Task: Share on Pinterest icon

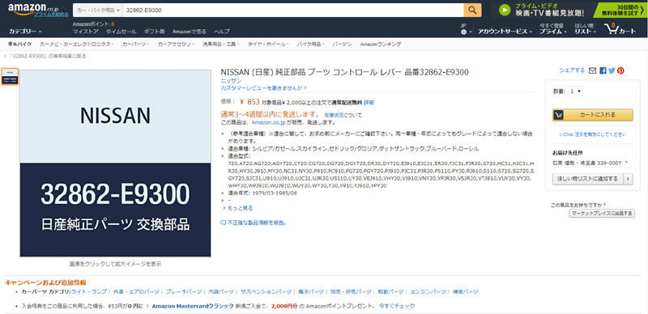Action: coord(620,70)
